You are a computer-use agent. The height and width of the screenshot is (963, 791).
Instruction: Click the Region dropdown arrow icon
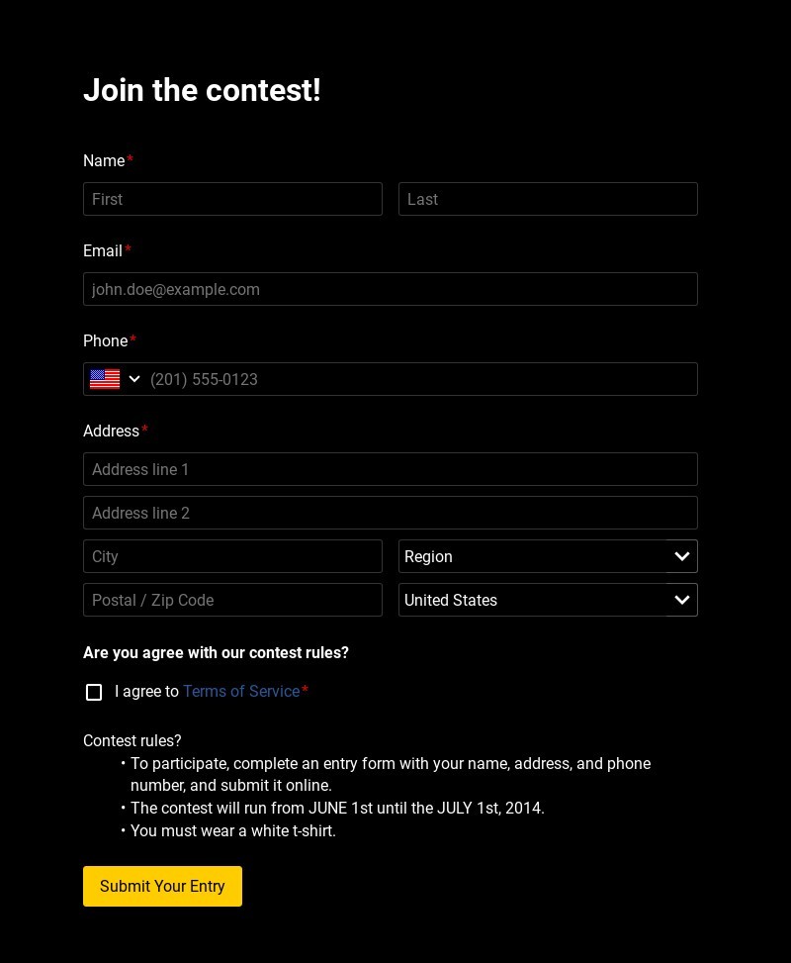pyautogui.click(x=682, y=556)
